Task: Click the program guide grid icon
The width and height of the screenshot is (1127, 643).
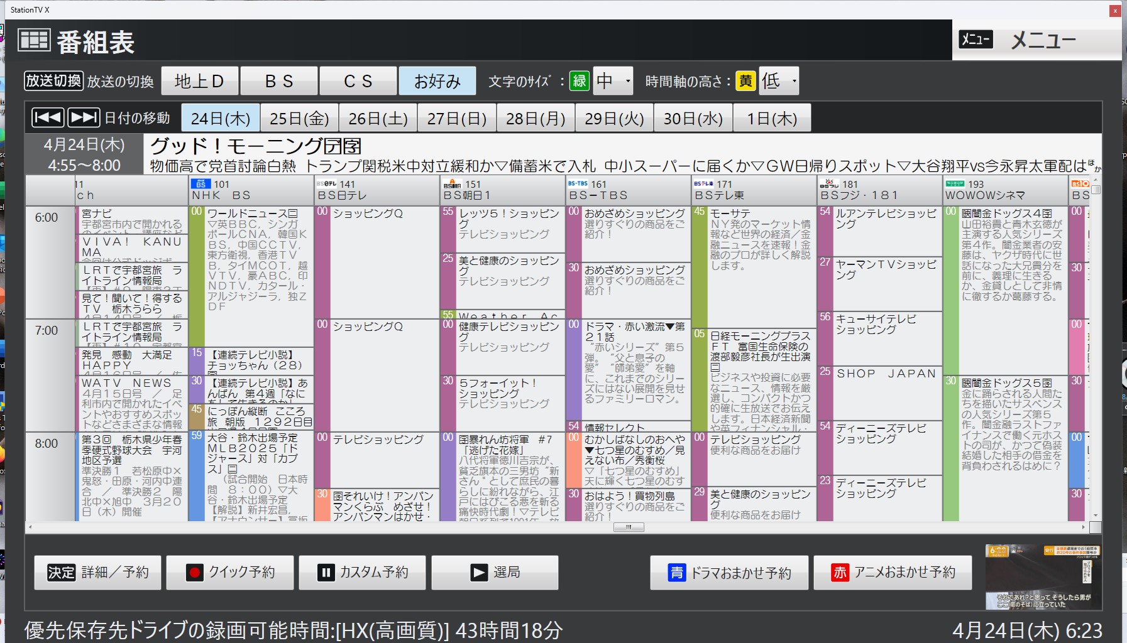Action: (34, 40)
